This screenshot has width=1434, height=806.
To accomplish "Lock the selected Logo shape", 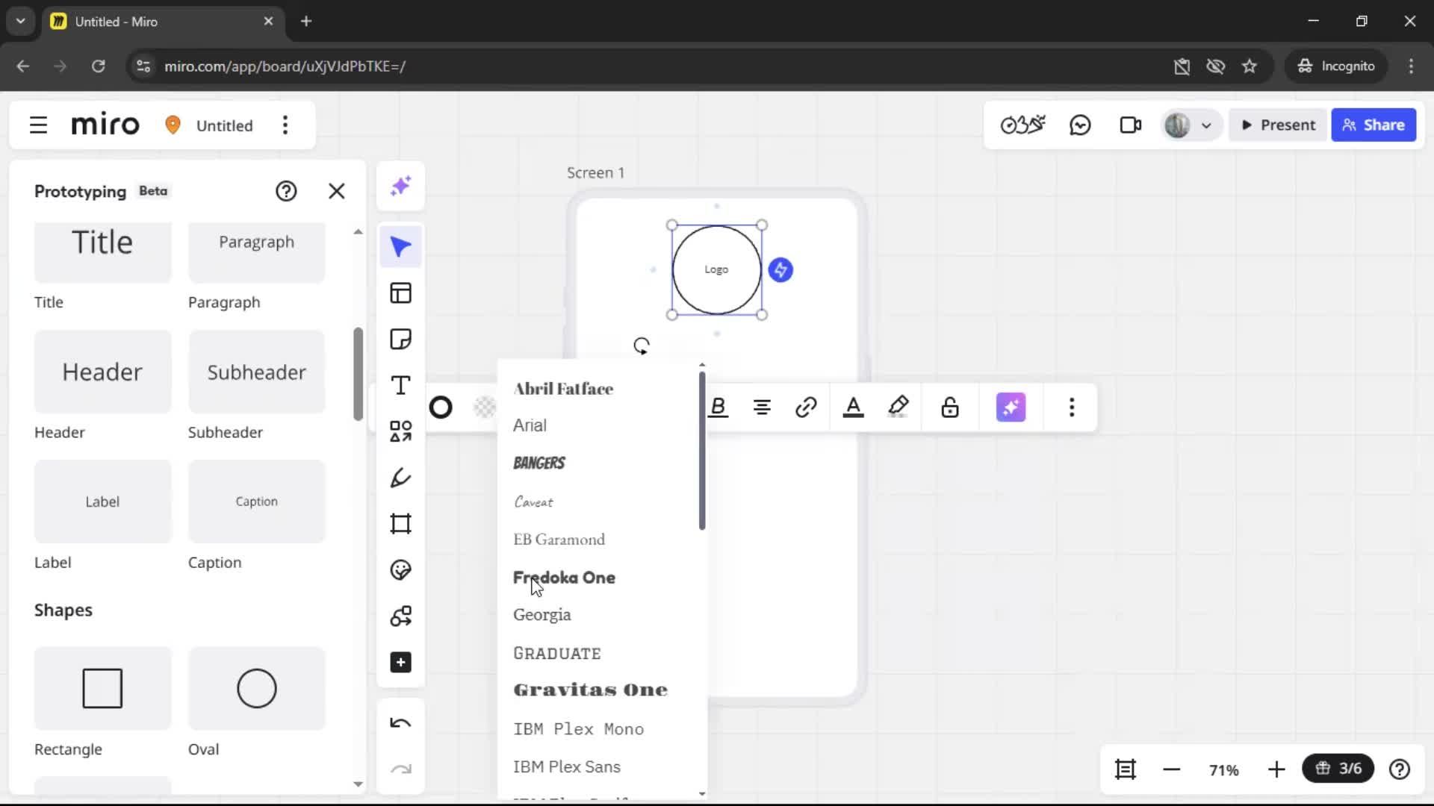I will (950, 407).
